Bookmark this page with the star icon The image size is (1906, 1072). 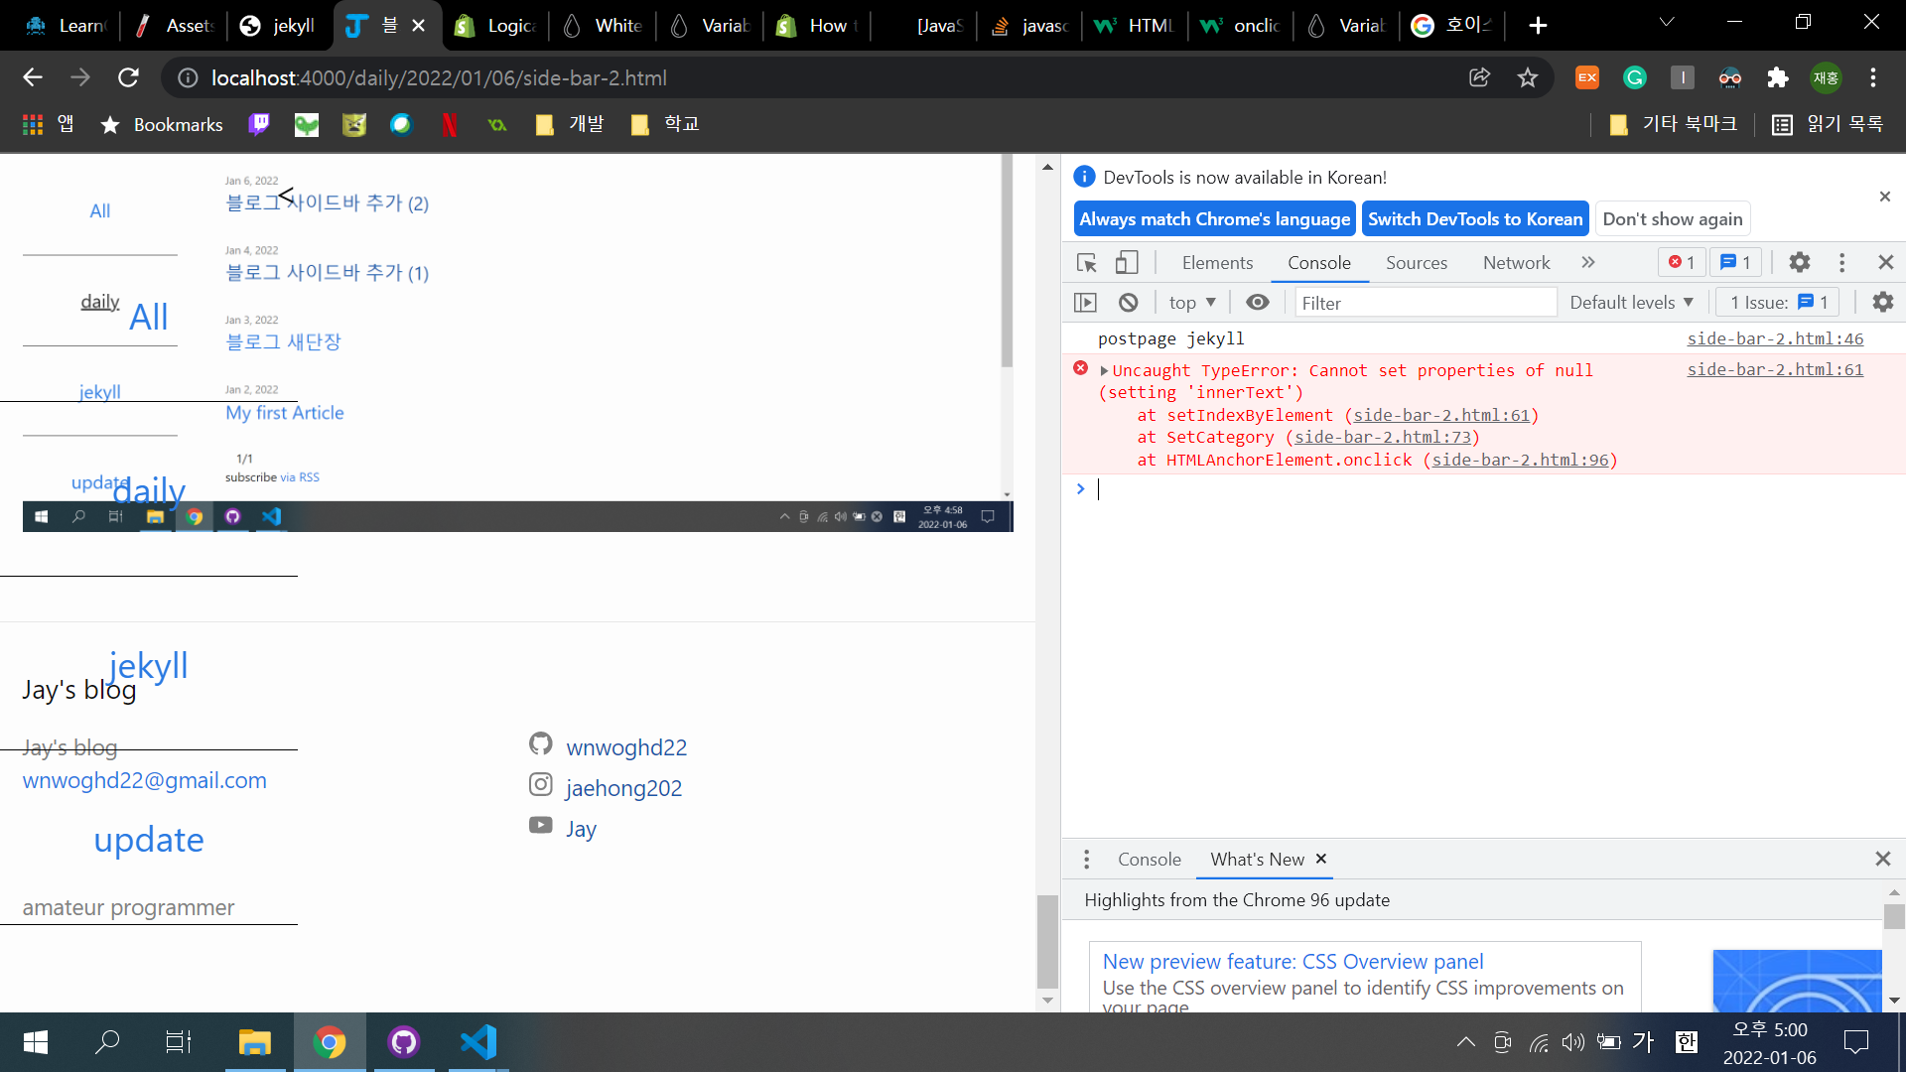point(1528,77)
